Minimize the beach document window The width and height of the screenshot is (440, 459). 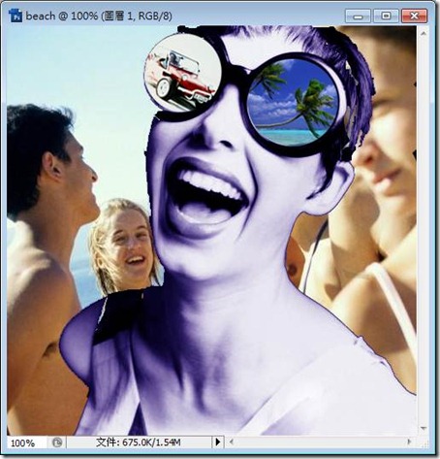[x=358, y=16]
